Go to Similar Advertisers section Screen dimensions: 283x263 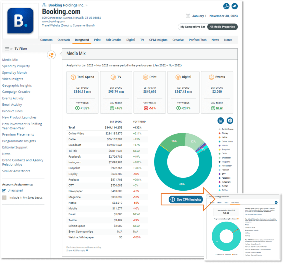pos(16,171)
